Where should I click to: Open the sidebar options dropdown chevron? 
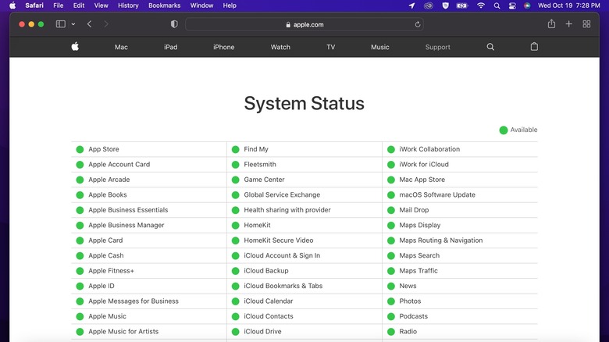73,24
